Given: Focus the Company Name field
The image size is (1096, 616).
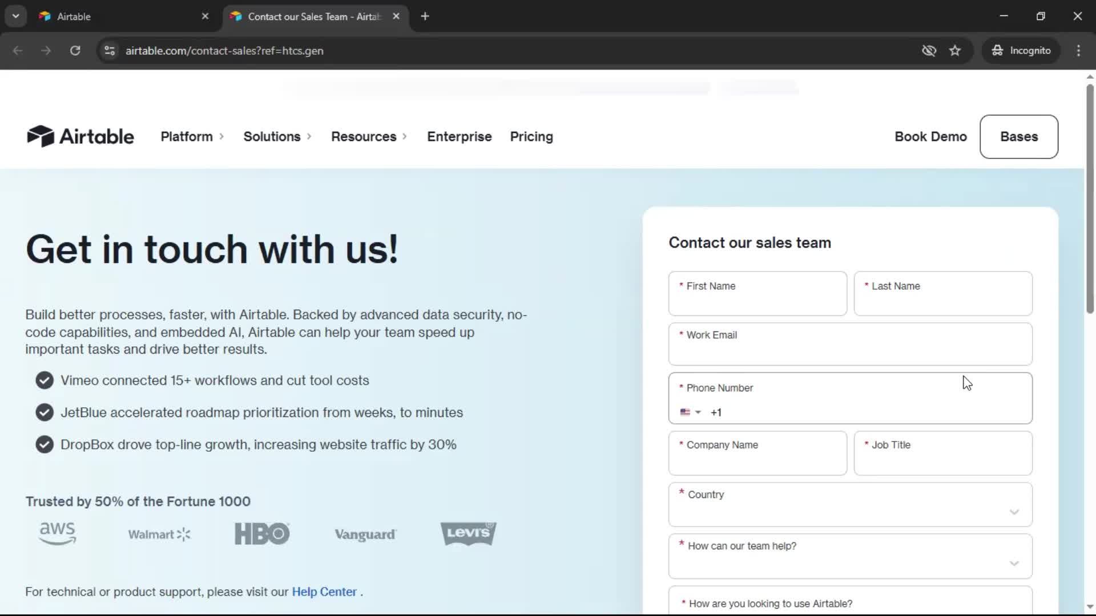Looking at the screenshot, I should [x=757, y=453].
